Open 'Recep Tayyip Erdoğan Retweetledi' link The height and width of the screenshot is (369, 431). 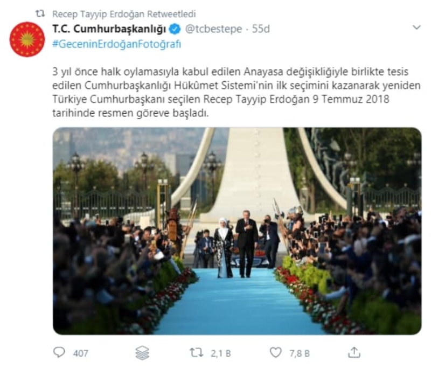coord(124,14)
